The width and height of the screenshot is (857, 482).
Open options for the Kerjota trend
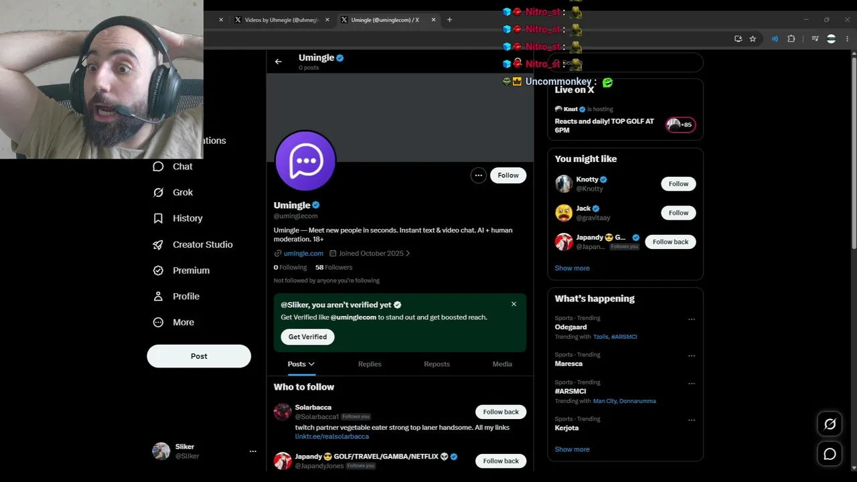pos(692,420)
